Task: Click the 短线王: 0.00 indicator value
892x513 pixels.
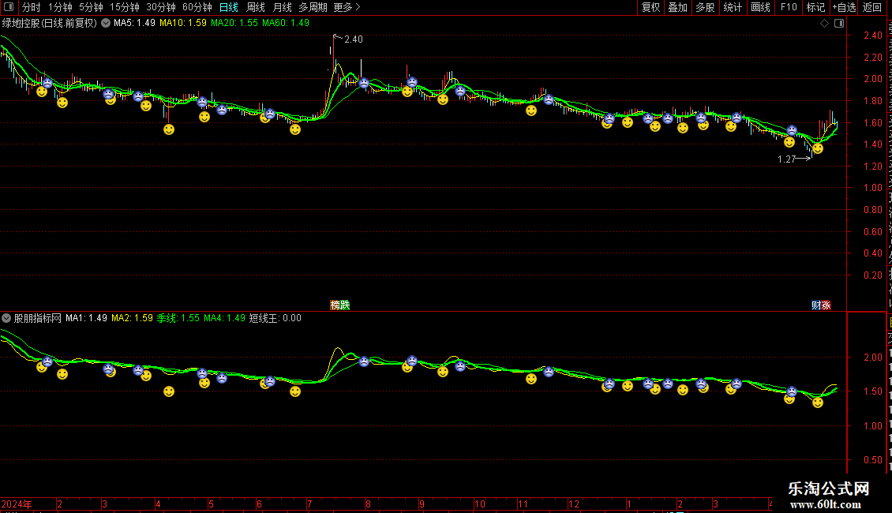Action: (275, 318)
